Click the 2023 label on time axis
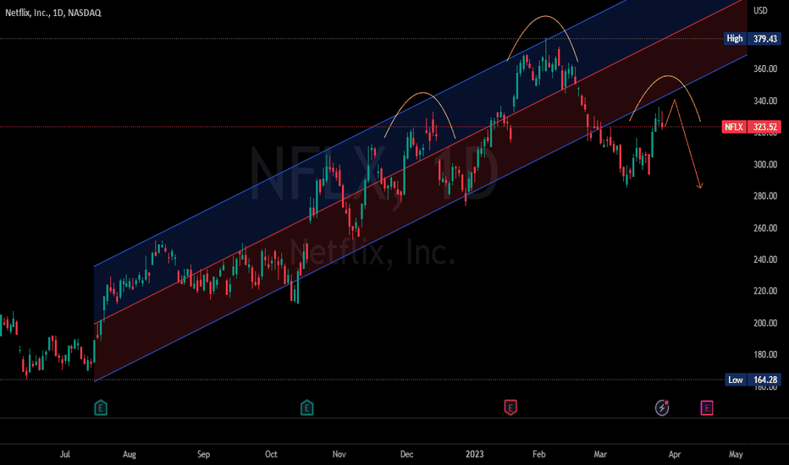The width and height of the screenshot is (789, 465). (x=475, y=455)
